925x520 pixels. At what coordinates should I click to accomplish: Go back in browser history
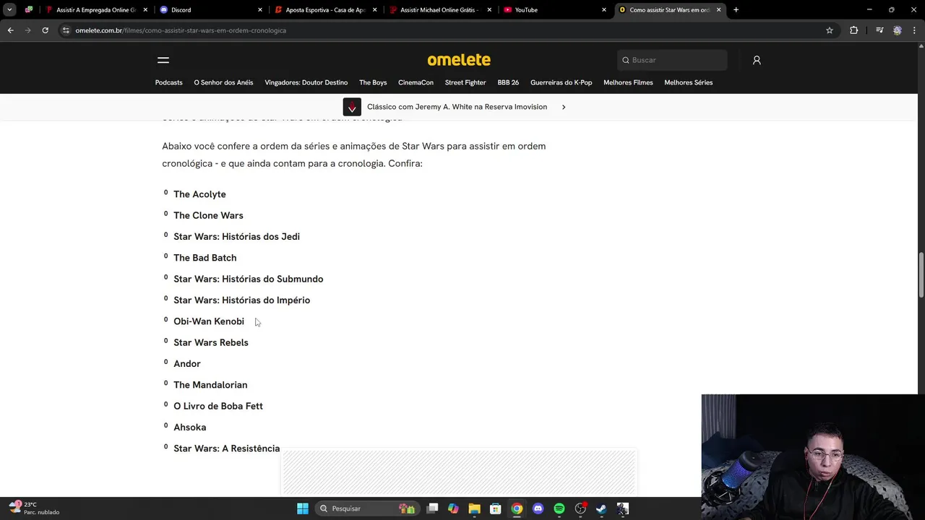point(10,30)
